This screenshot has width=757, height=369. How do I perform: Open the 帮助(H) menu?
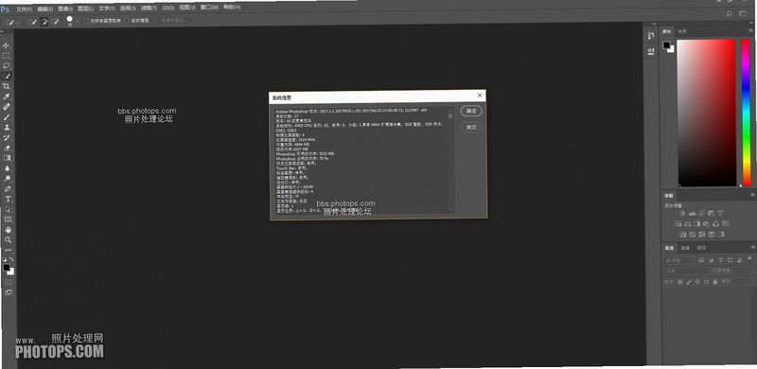[232, 8]
